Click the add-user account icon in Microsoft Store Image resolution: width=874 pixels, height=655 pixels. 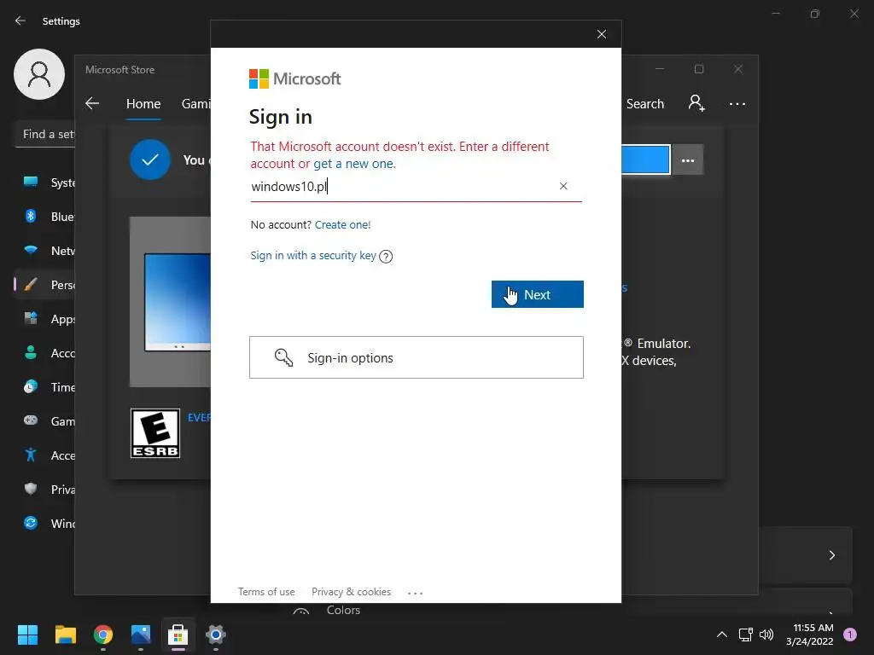coord(696,103)
